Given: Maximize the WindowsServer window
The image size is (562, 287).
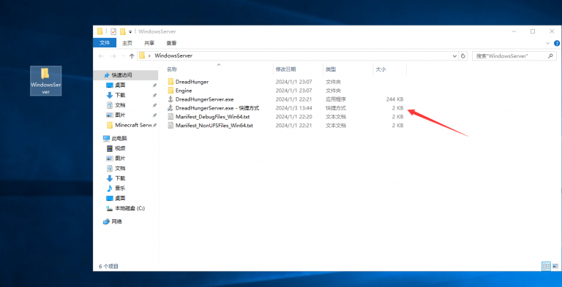Looking at the screenshot, I should 533,31.
